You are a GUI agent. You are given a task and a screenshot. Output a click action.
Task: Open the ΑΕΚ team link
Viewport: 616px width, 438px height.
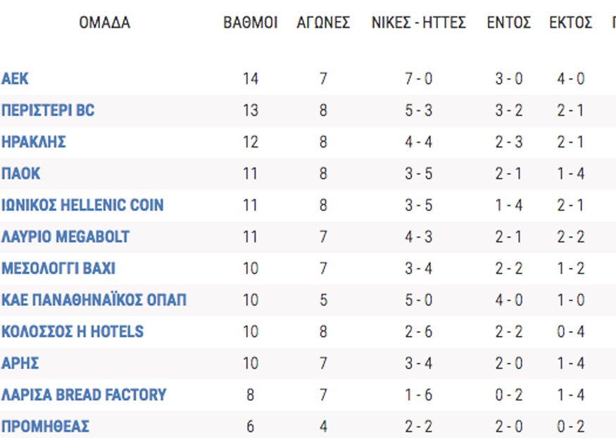tap(15, 79)
